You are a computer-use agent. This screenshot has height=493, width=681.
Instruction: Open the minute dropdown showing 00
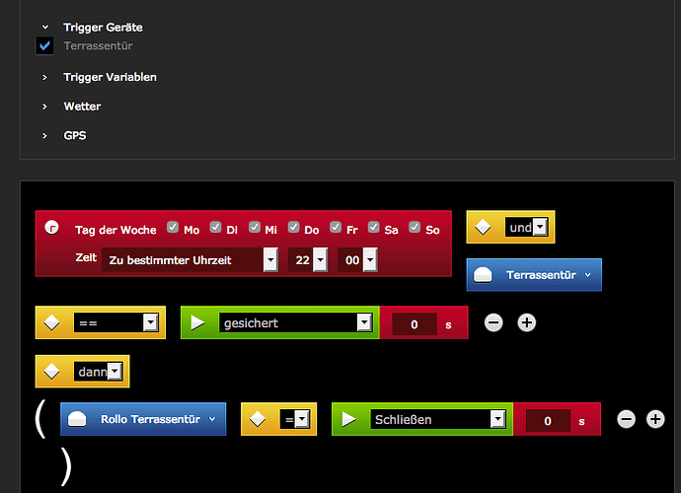coord(357,260)
